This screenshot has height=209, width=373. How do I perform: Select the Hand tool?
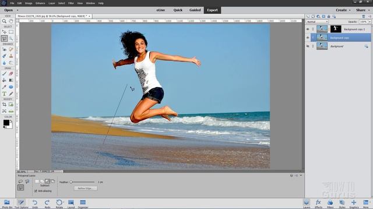click(x=11, y=21)
